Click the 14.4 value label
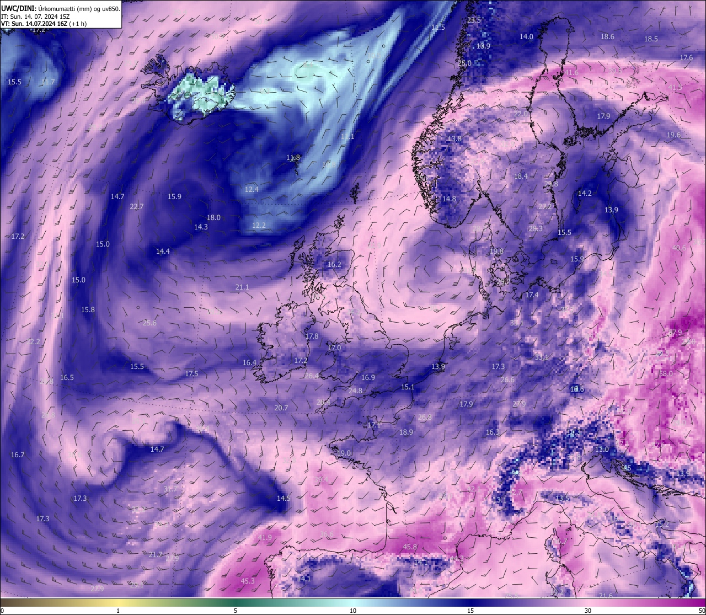This screenshot has height=615, width=706. coord(163,252)
